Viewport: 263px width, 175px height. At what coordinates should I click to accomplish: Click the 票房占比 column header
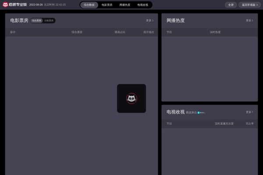coord(120,32)
